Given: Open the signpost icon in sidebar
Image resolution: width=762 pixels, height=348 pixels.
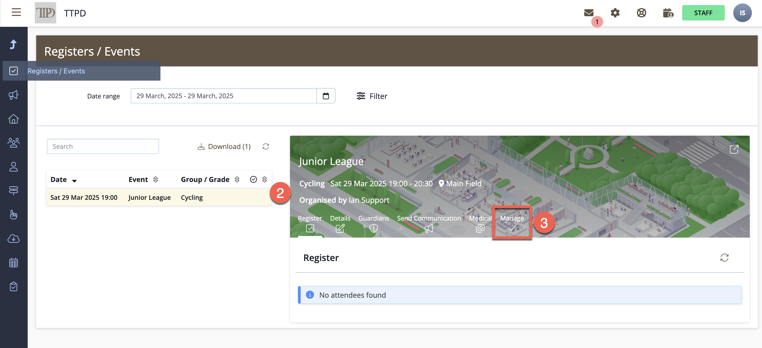Looking at the screenshot, I should [x=14, y=190].
